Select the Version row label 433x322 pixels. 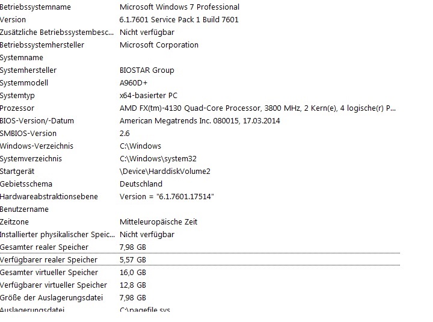[13, 20]
